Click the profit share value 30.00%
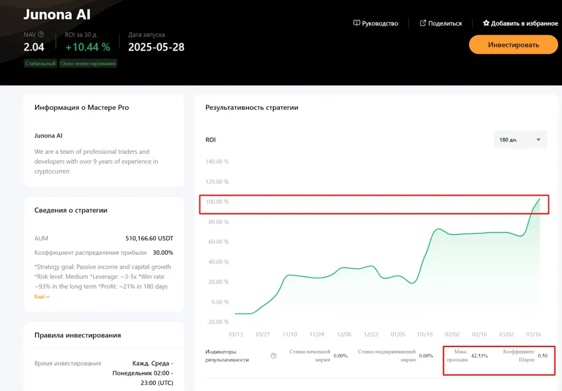Image resolution: width=562 pixels, height=391 pixels. [x=162, y=253]
